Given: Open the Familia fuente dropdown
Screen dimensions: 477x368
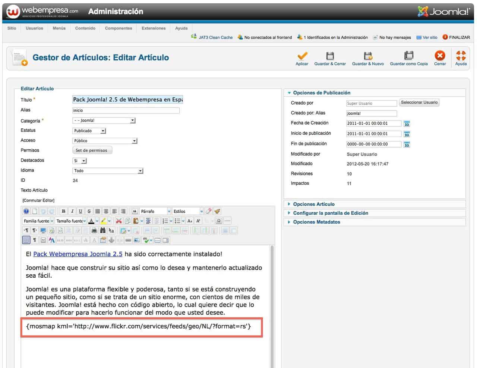Looking at the screenshot, I should [x=38, y=221].
